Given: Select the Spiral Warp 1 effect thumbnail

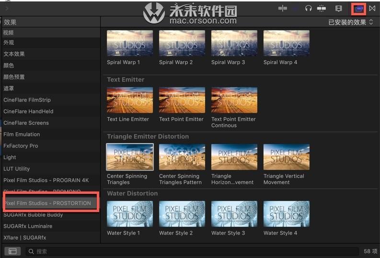Looking at the screenshot, I should (x=130, y=43).
